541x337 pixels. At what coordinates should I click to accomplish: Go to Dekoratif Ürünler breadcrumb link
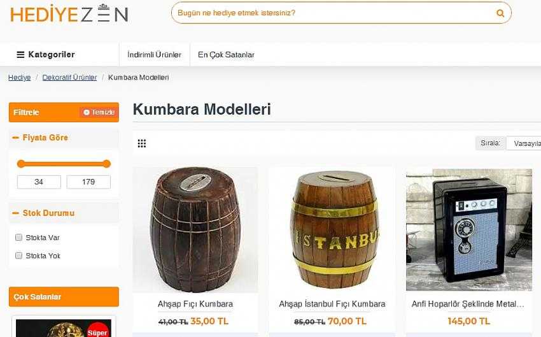point(70,77)
